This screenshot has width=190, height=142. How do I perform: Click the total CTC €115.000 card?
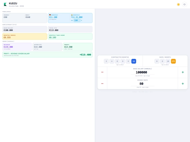pos(70,29)
